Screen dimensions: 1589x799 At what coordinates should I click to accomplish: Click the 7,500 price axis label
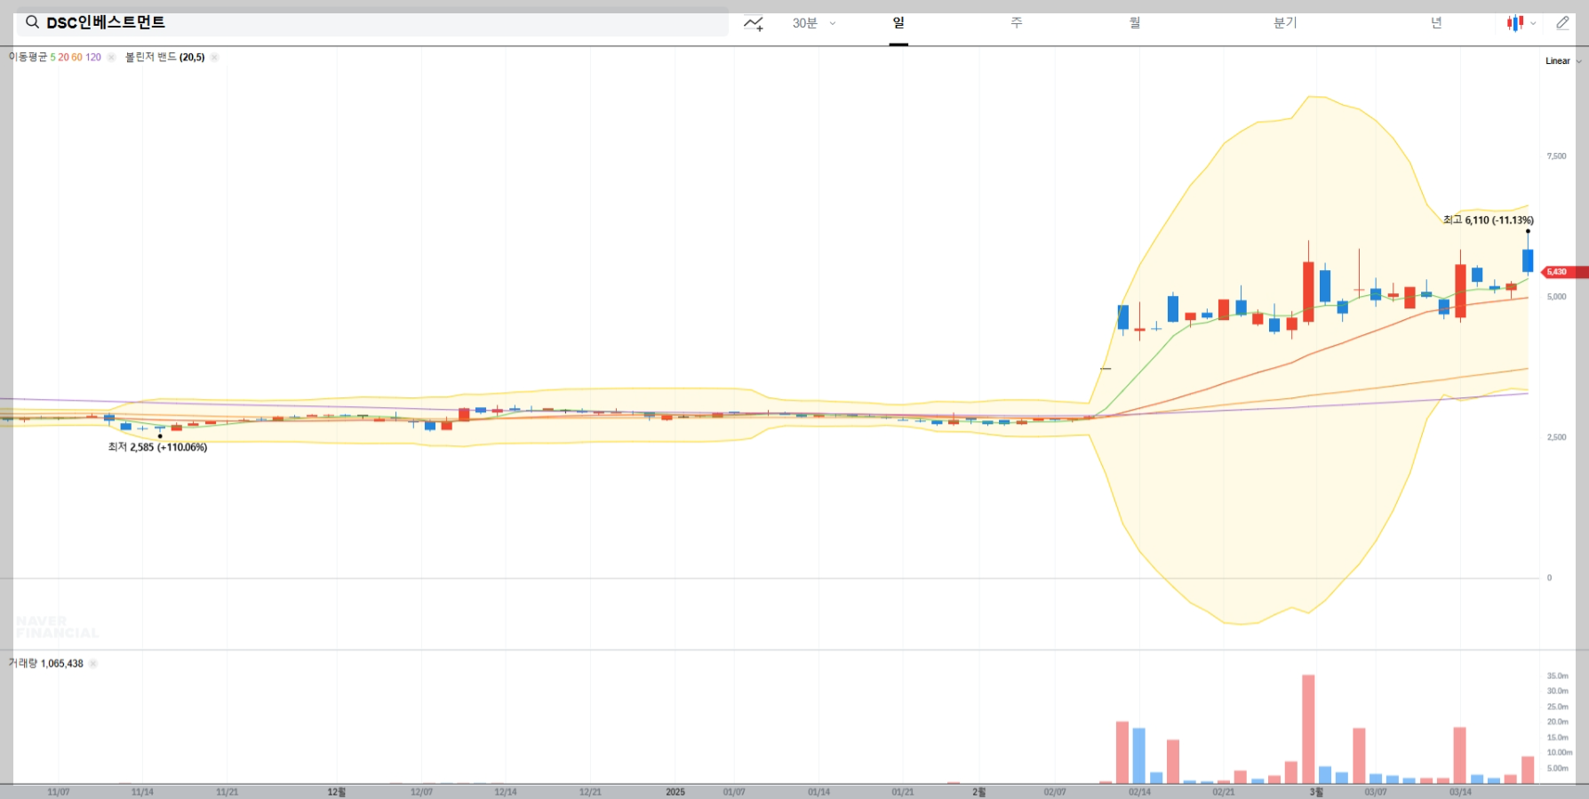pyautogui.click(x=1556, y=156)
